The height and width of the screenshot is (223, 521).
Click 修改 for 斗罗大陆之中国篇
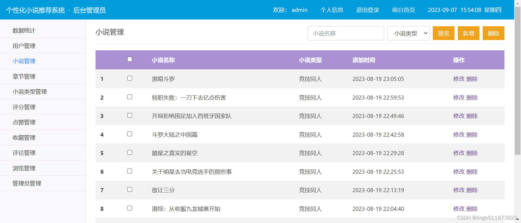pyautogui.click(x=459, y=135)
